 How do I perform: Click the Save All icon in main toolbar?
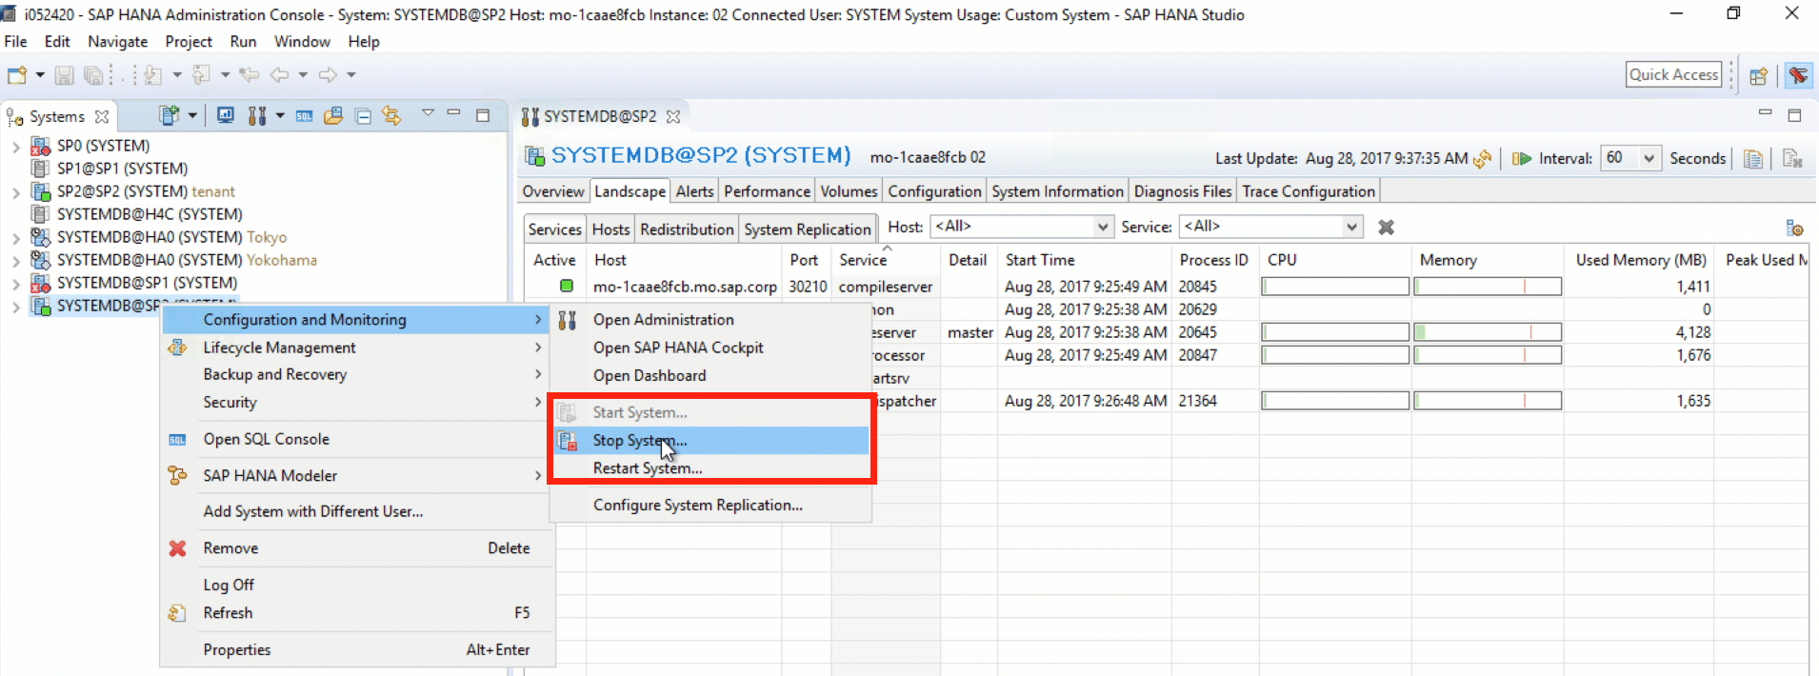click(x=93, y=75)
